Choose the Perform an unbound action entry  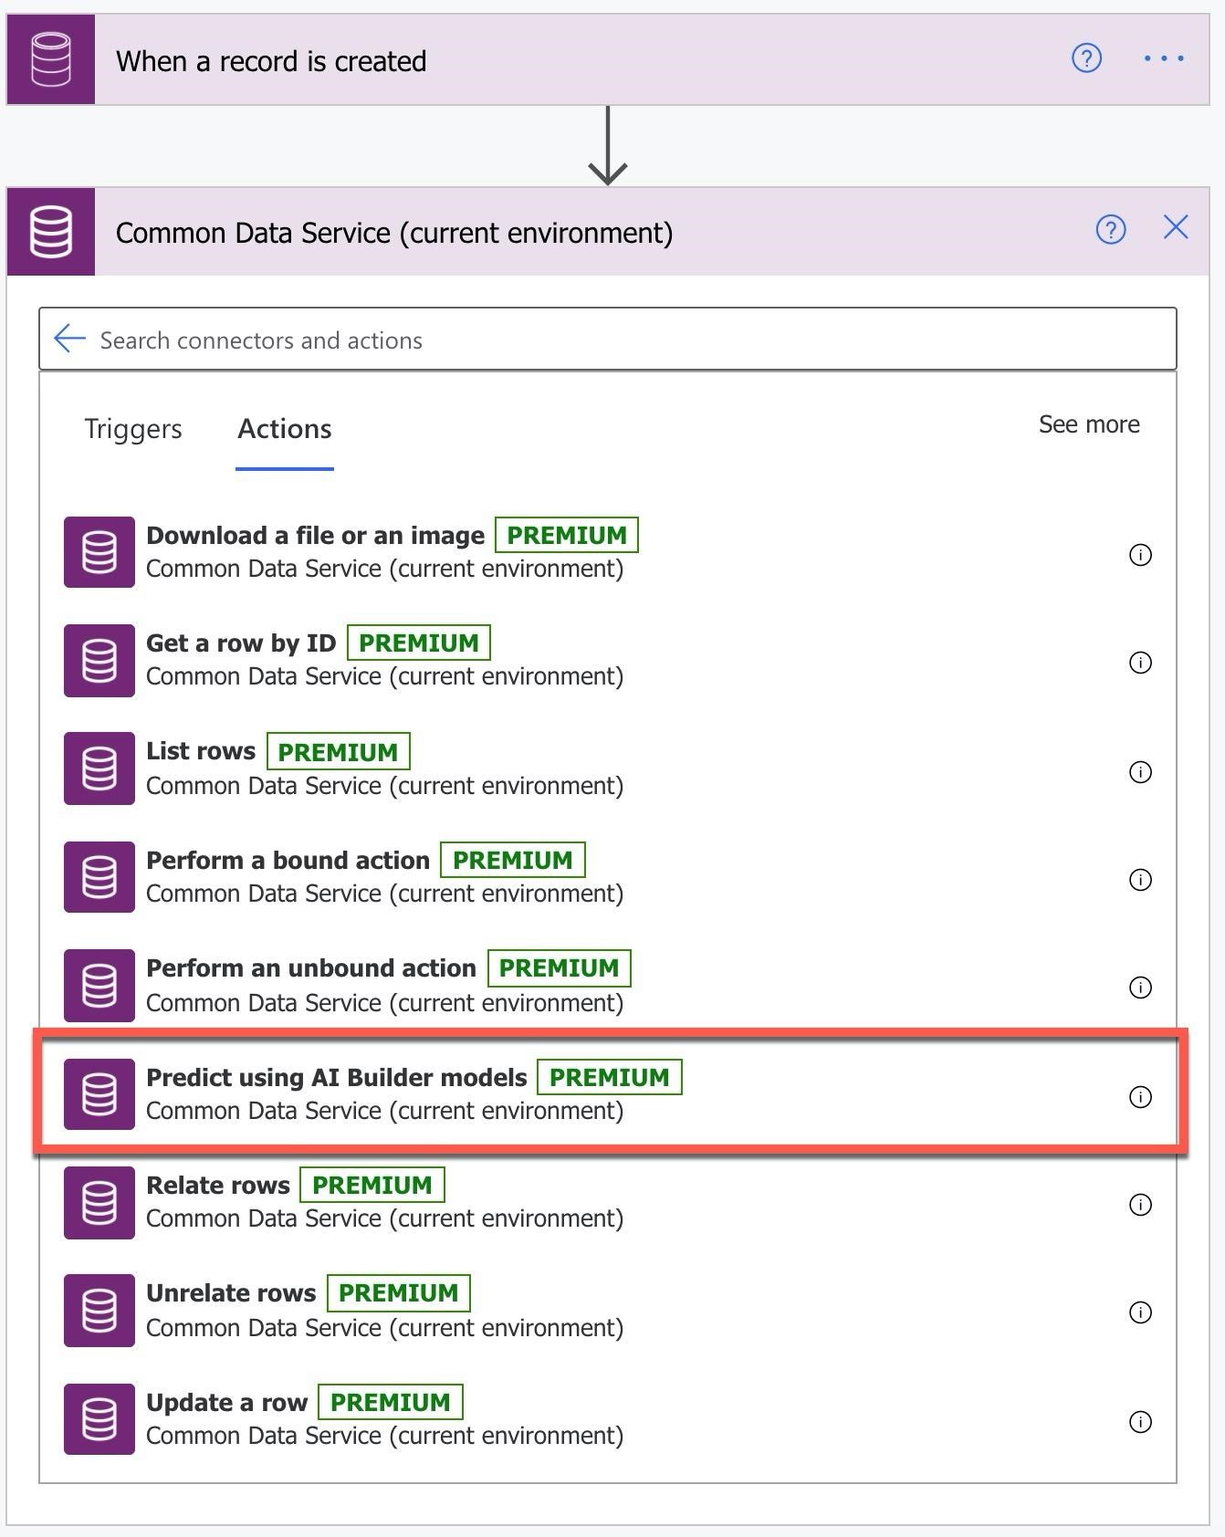pos(607,985)
